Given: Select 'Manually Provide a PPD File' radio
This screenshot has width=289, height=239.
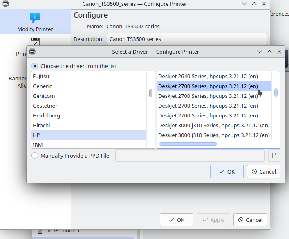Looking at the screenshot, I should (35, 156).
